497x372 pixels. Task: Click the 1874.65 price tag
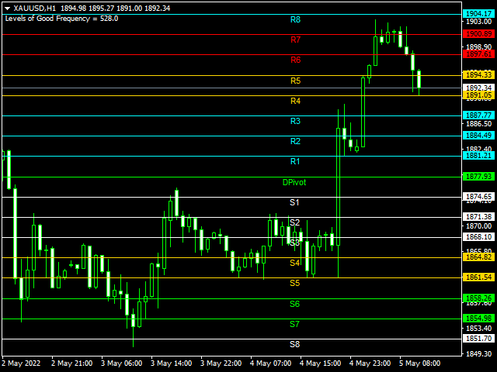[478, 197]
